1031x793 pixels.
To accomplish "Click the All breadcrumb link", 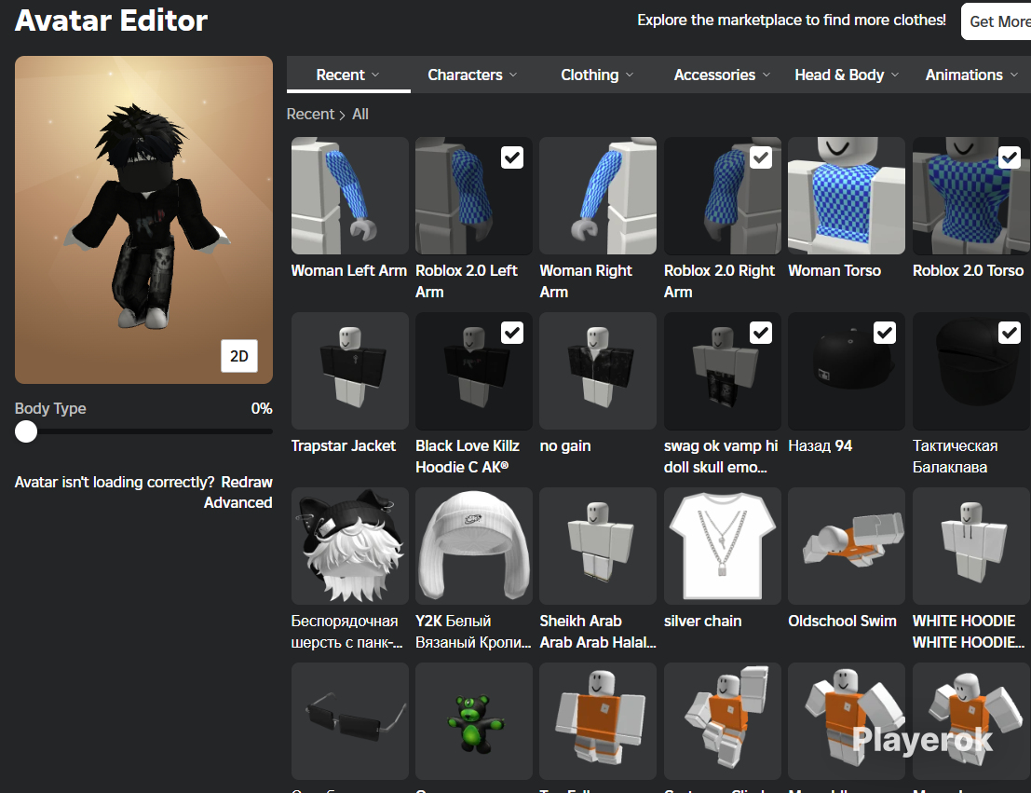I will [x=360, y=114].
